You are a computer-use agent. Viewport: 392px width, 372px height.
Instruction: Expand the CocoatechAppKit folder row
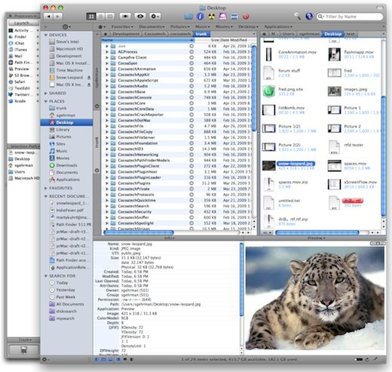point(107,75)
